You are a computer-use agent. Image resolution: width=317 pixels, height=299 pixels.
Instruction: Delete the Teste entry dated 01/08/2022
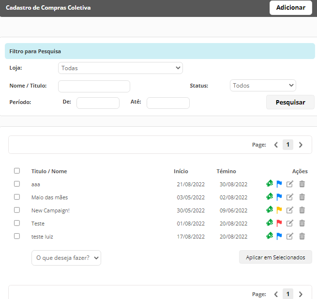(x=302, y=223)
